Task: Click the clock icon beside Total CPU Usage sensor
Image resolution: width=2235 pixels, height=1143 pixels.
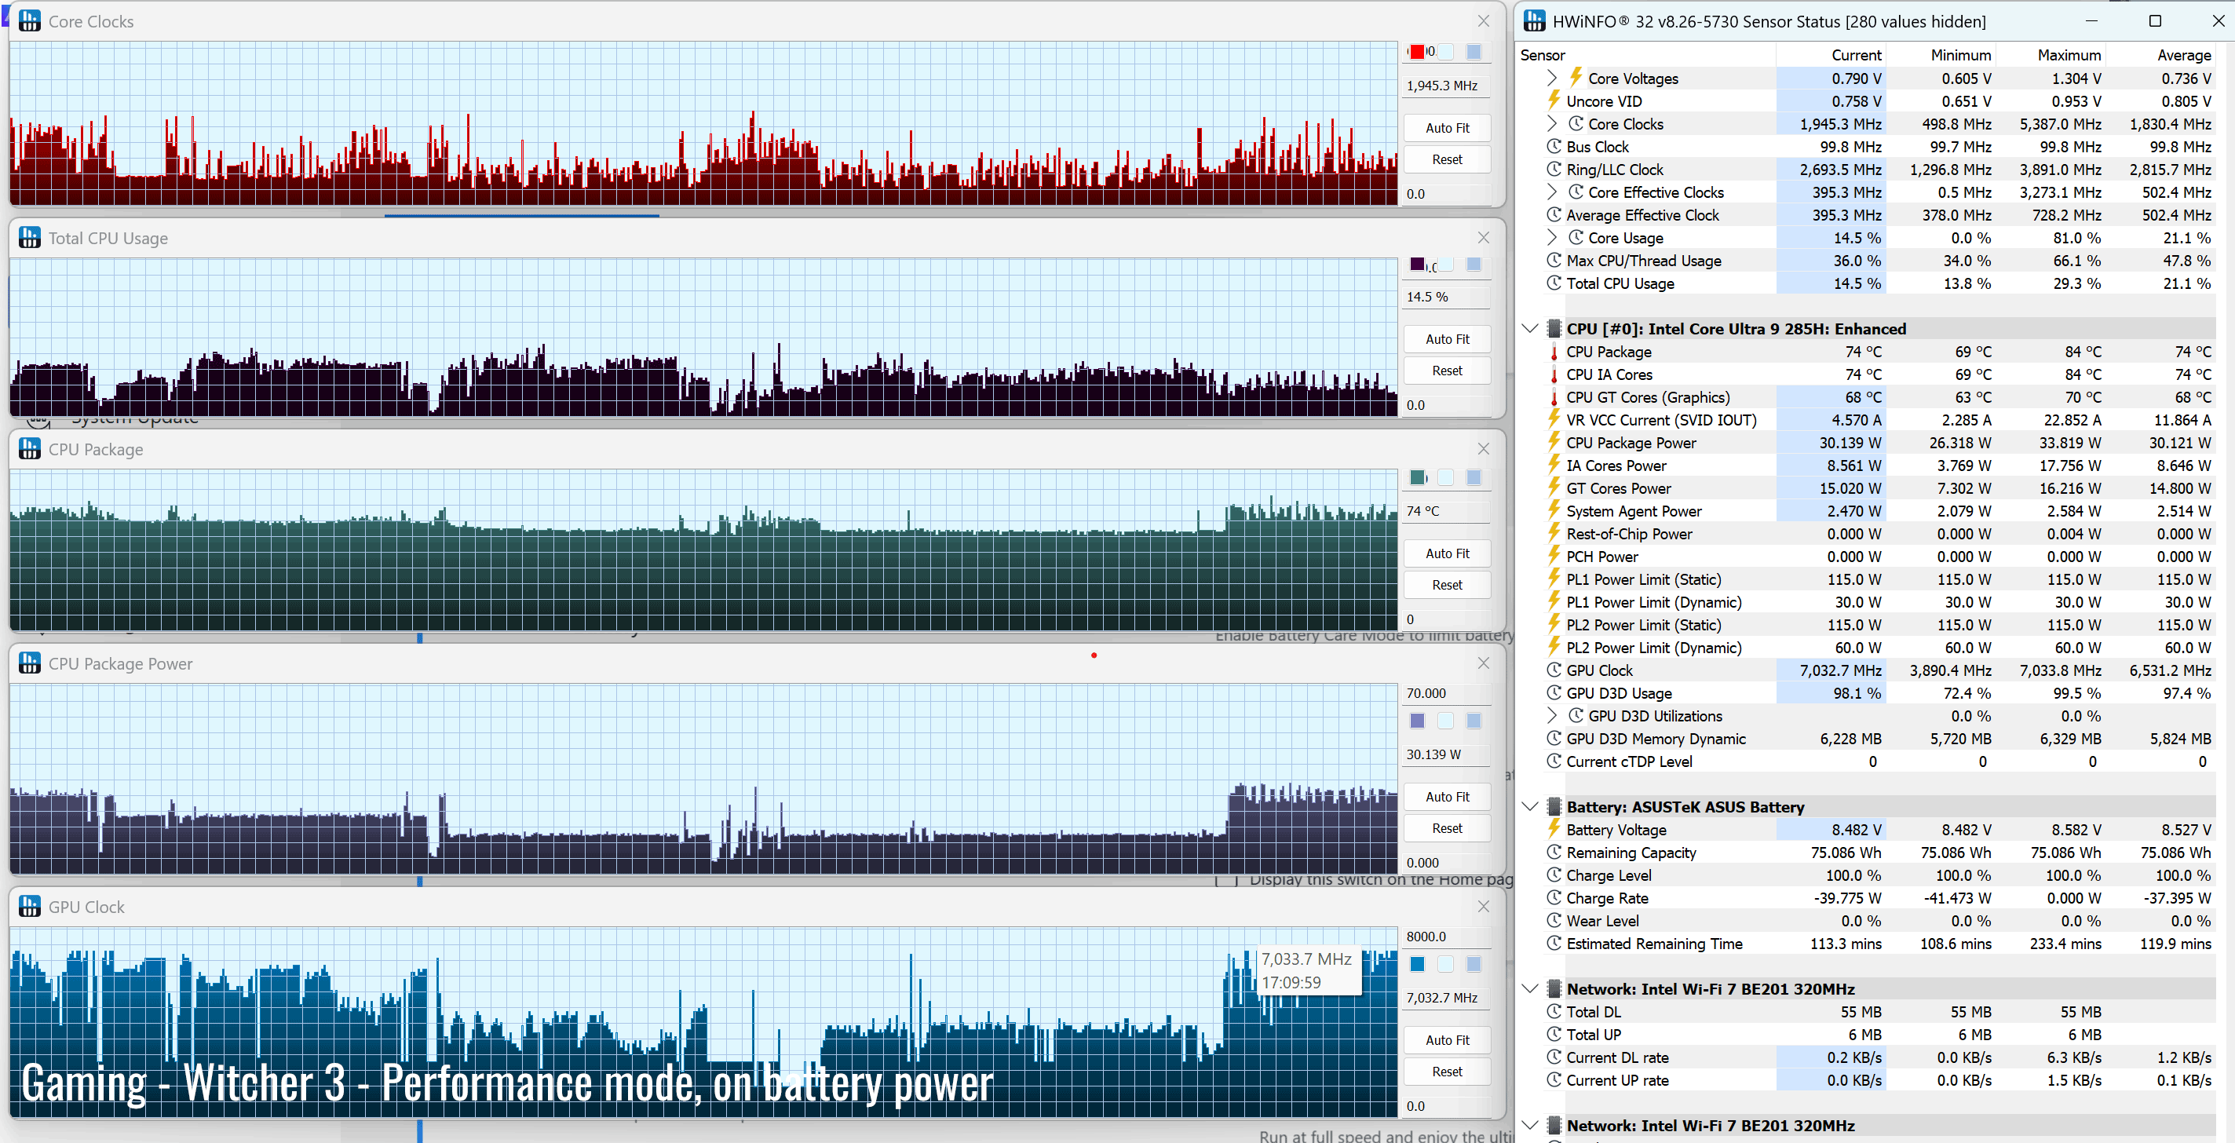Action: click(1554, 283)
